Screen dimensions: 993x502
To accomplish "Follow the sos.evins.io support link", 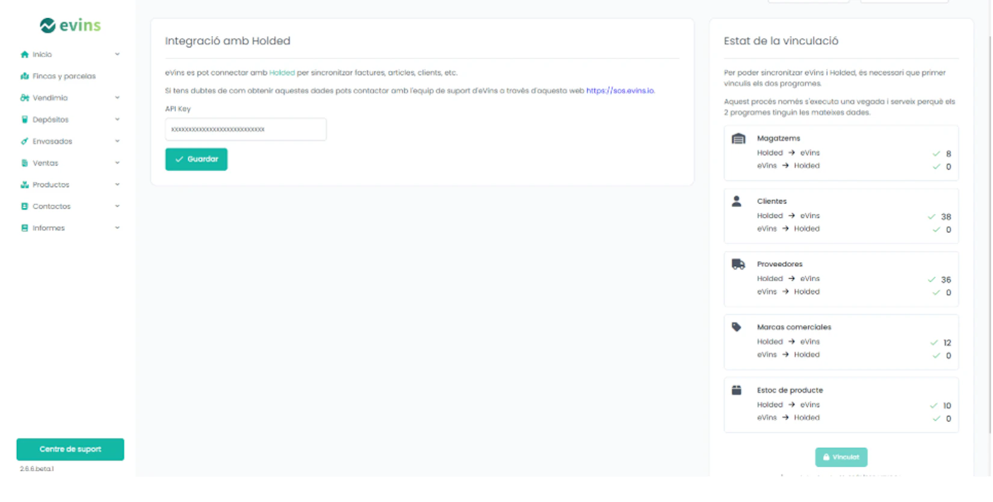I will (x=620, y=90).
